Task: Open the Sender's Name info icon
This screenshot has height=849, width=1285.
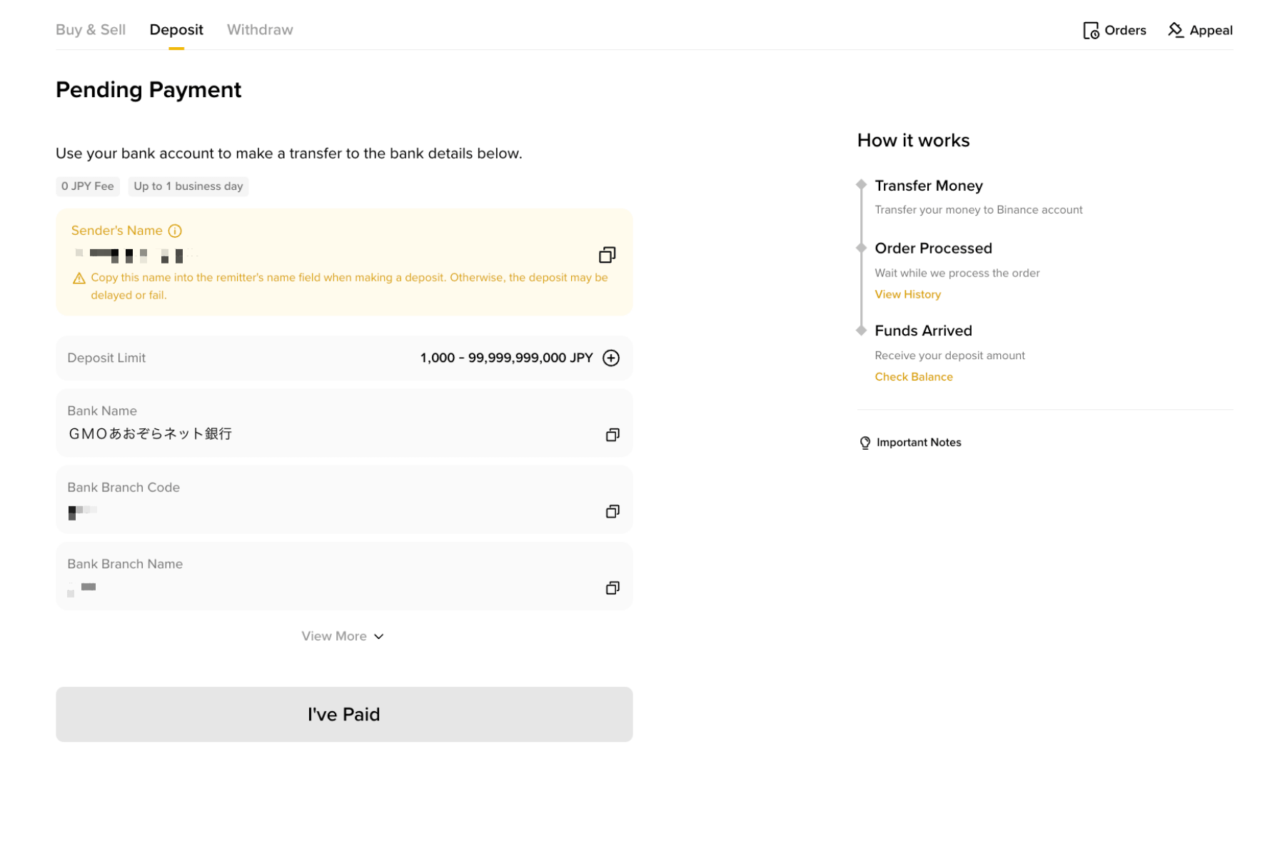Action: point(175,231)
